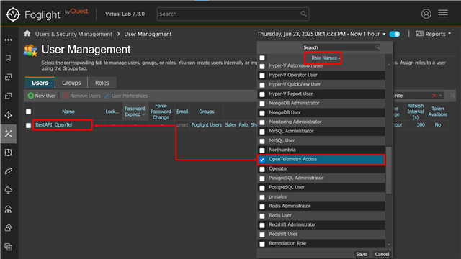Open the hamburger menu in header

[x=443, y=14]
